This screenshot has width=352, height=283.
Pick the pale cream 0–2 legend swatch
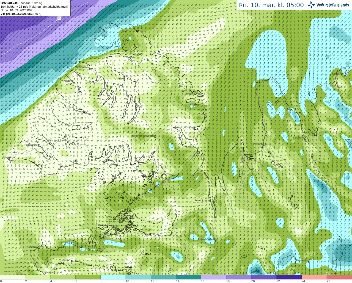coord(13,277)
